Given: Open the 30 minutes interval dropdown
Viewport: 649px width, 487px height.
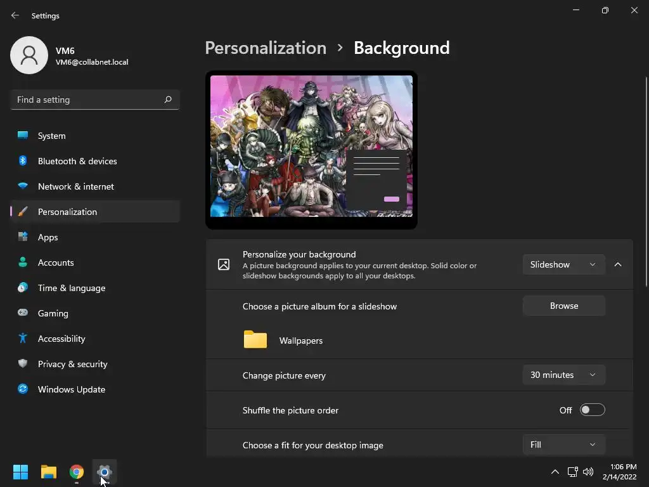Looking at the screenshot, I should tap(563, 375).
